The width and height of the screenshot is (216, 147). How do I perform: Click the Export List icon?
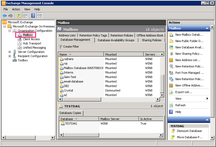(171, 92)
